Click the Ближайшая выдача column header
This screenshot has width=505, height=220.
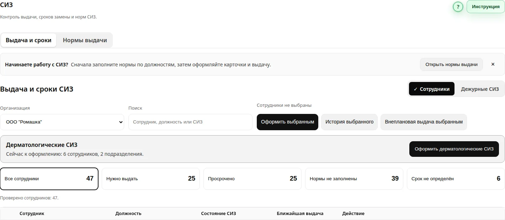[x=300, y=214]
